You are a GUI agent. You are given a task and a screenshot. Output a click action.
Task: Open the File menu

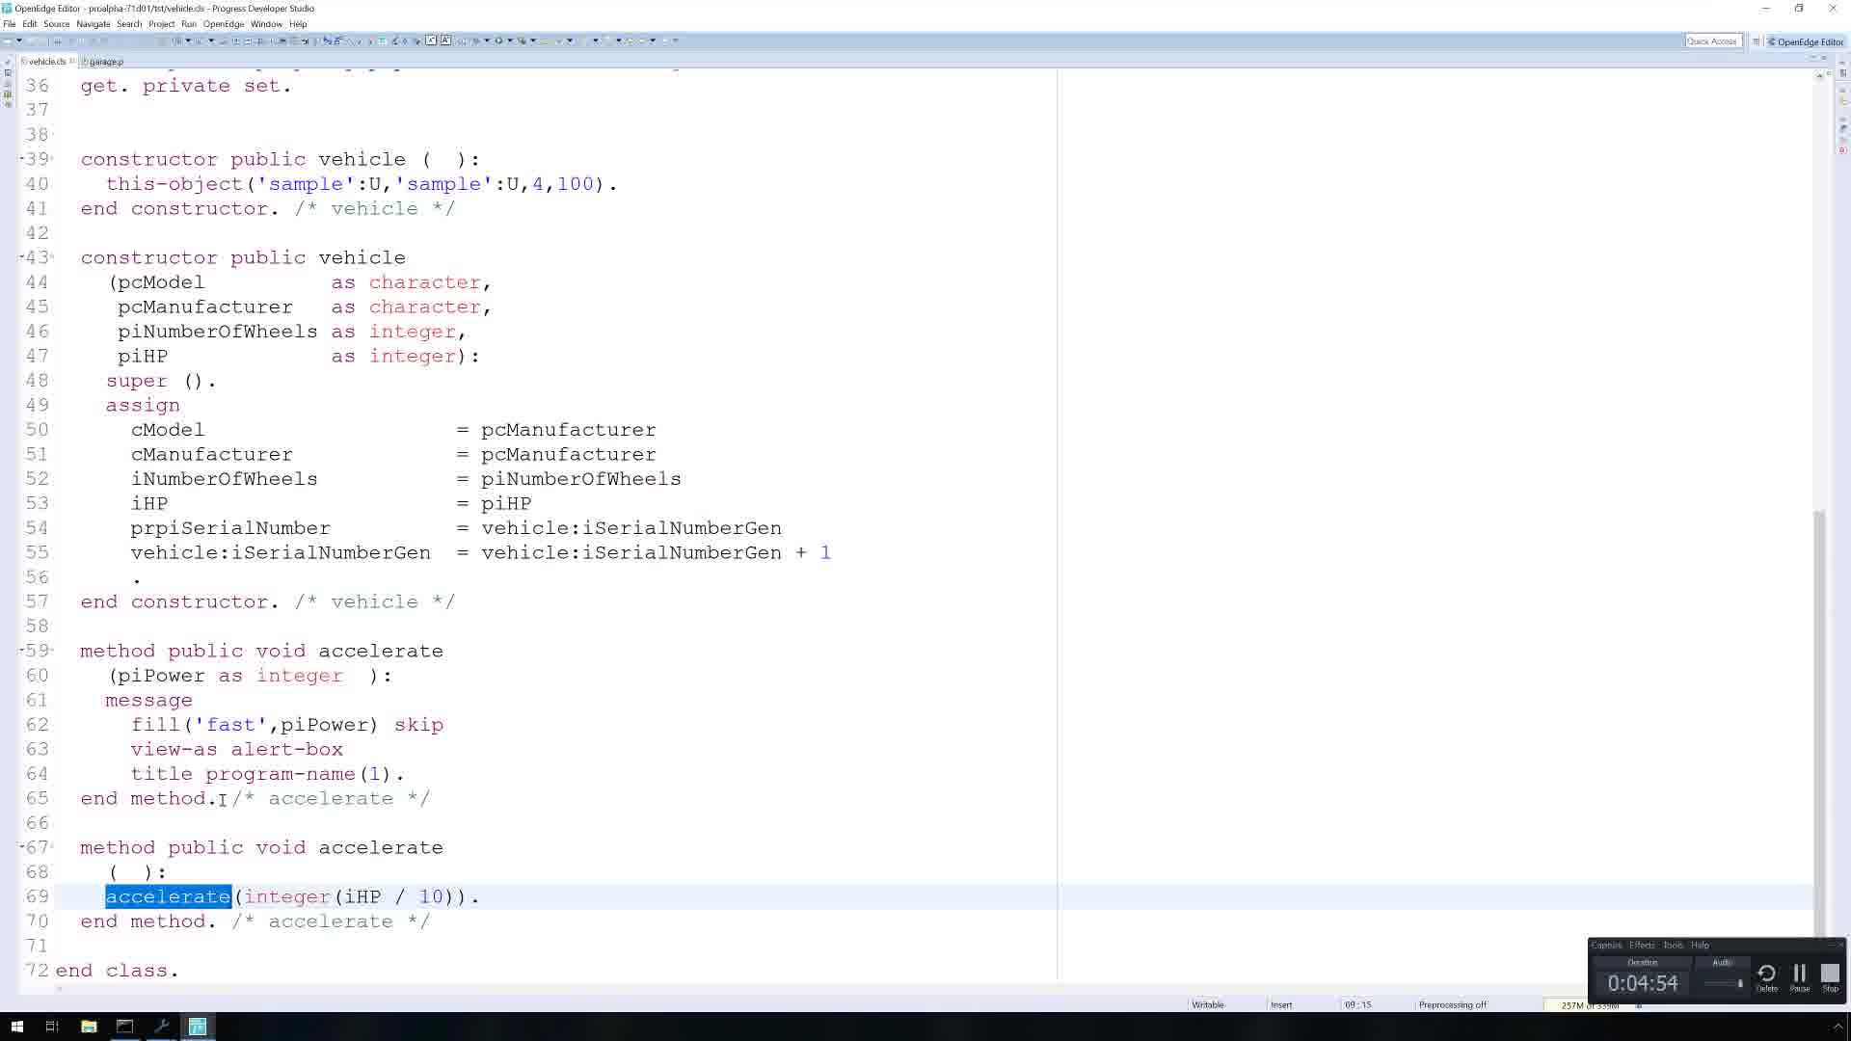click(x=10, y=24)
